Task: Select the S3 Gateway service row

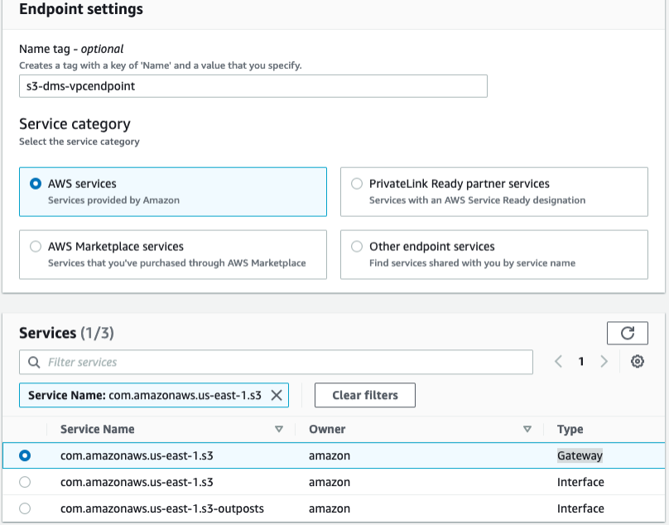Action: point(25,455)
